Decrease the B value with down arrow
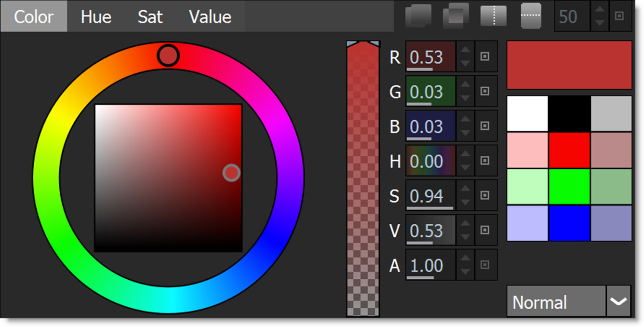The height and width of the screenshot is (327, 644). [465, 133]
